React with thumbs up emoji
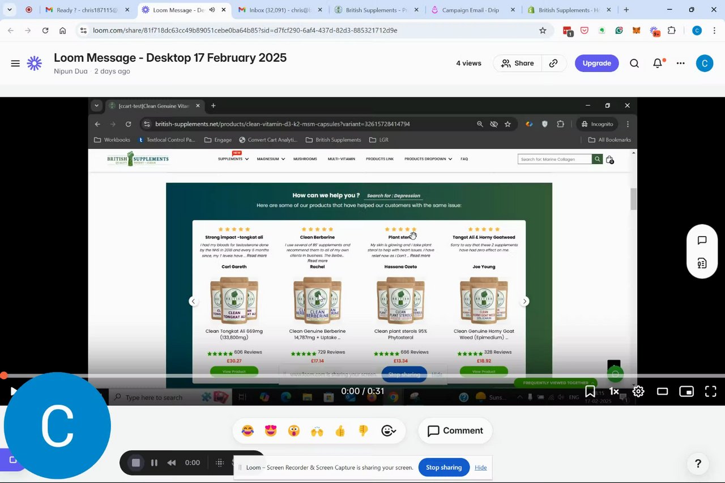Screen dimensions: 725x483 tap(340, 431)
